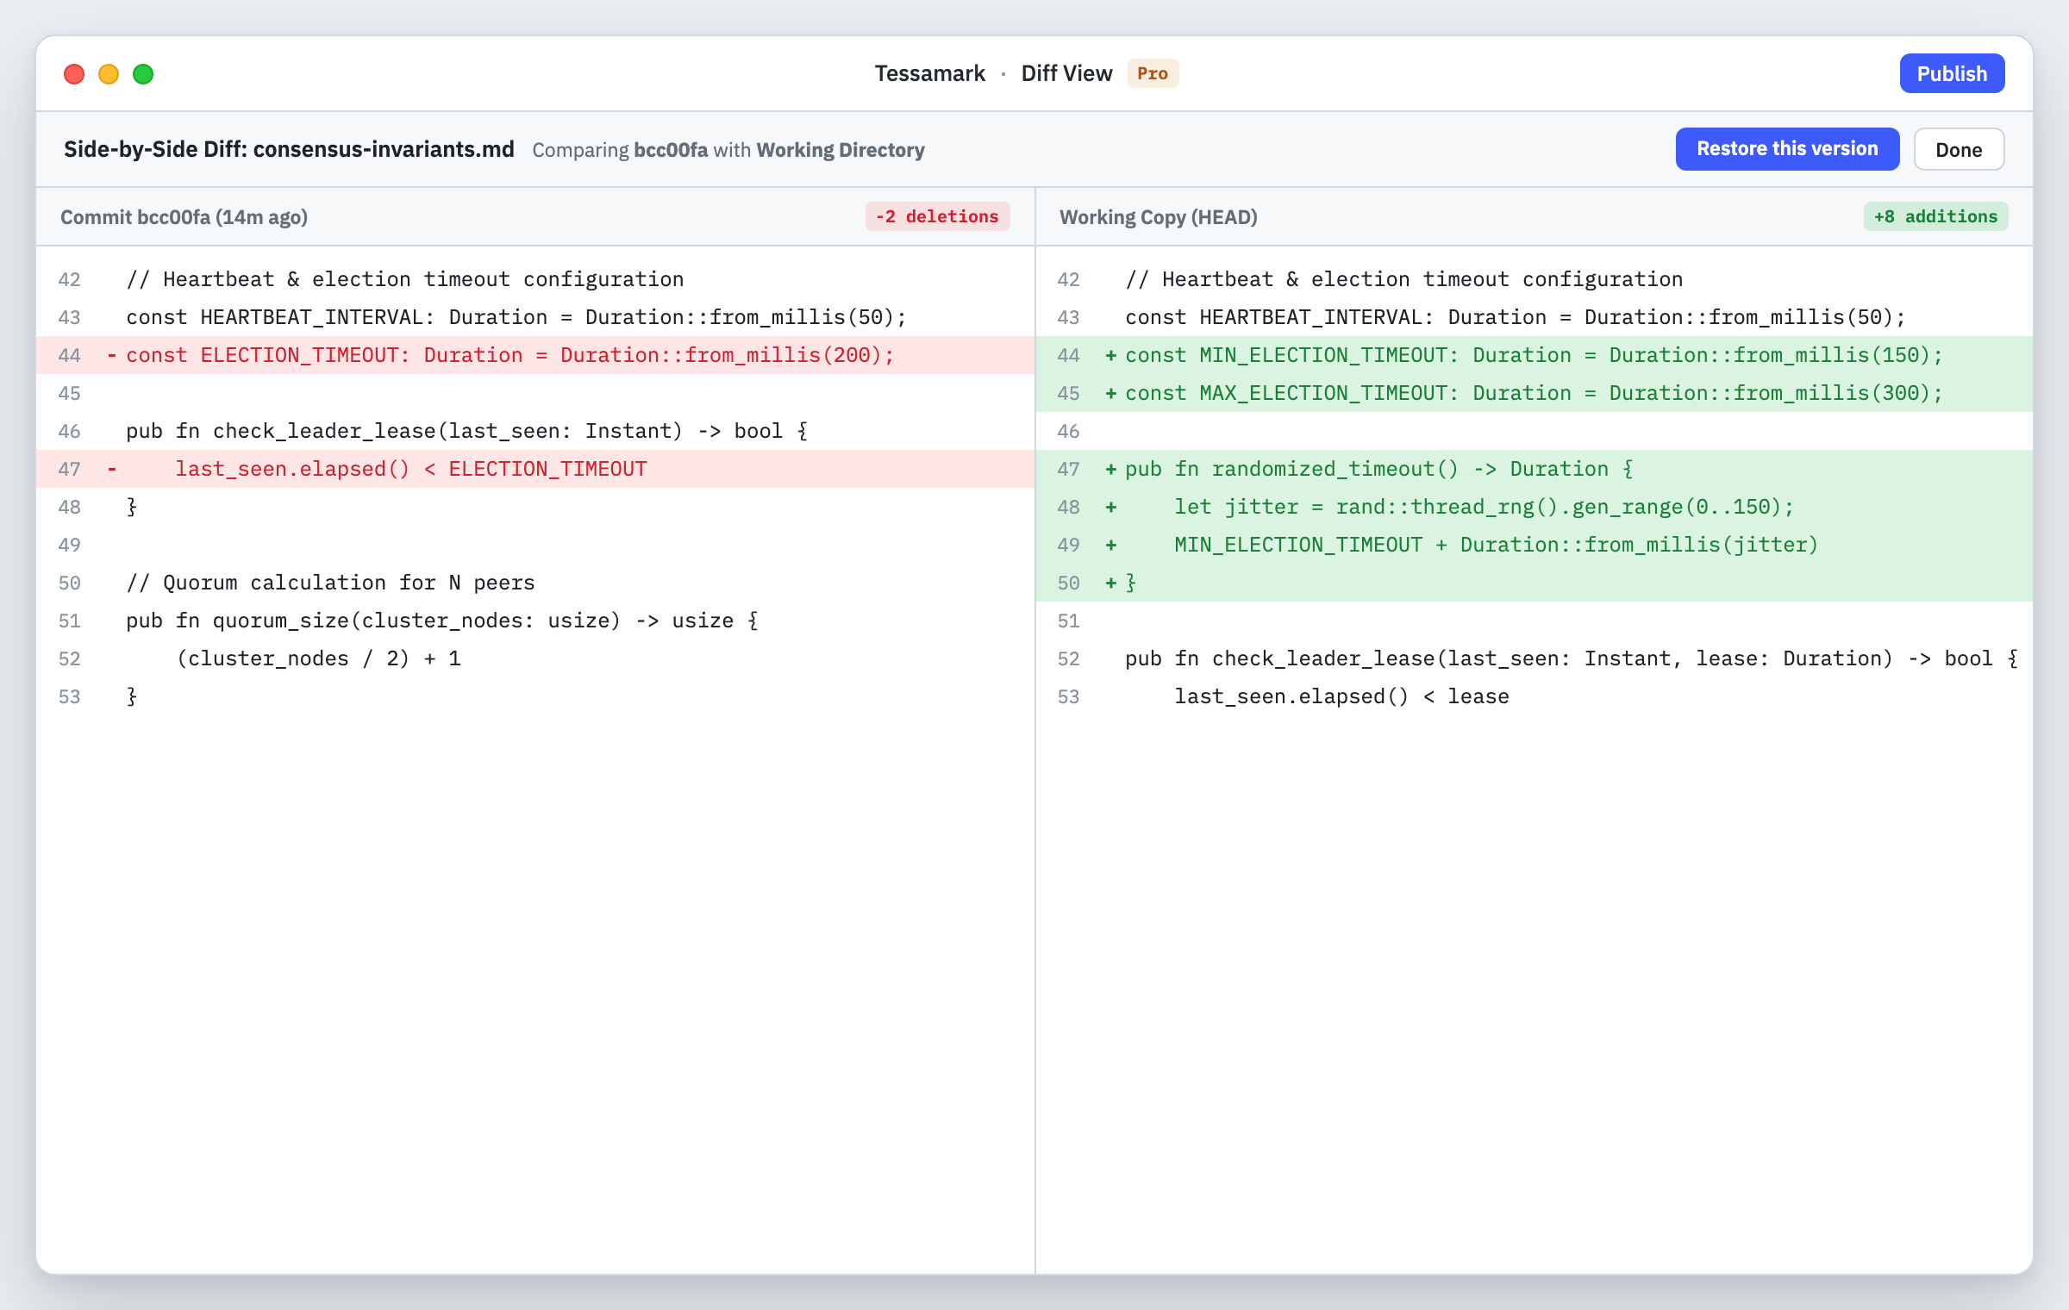The height and width of the screenshot is (1310, 2069).
Task: Click line number 50 in Working Copy pane
Action: point(1069,583)
